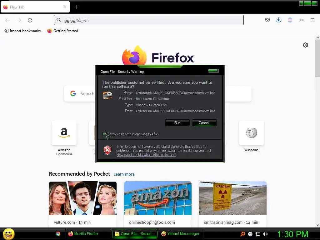The height and width of the screenshot is (240, 320).
Task: Open a new tab with the plus button
Action: click(x=76, y=7)
